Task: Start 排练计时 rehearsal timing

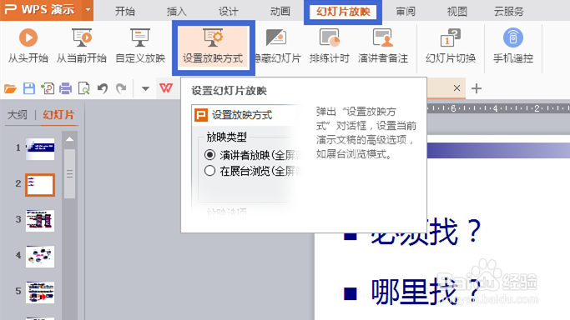Action: point(330,46)
